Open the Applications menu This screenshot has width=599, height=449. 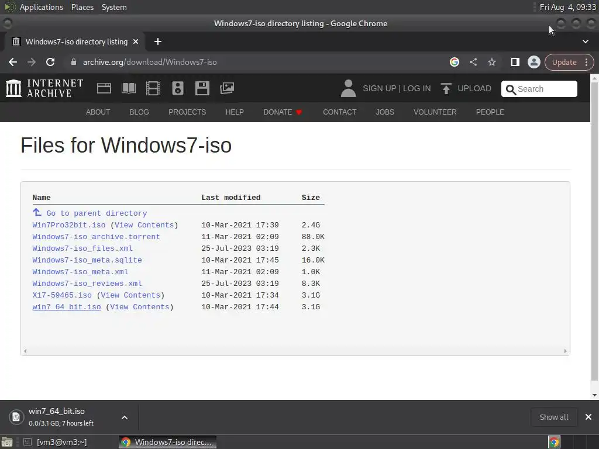pyautogui.click(x=42, y=7)
